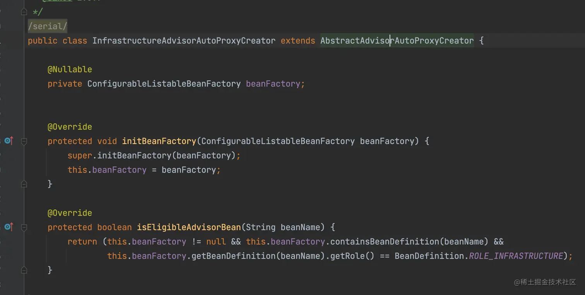Image resolution: width=585 pixels, height=295 pixels.
Task: Click the void keyword
Action: pos(107,141)
